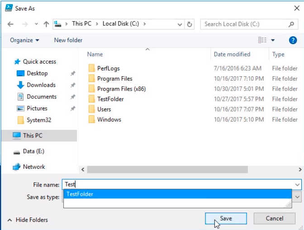The image size is (304, 230).
Task: Collapse panel with Hide Folders
Action: click(28, 220)
